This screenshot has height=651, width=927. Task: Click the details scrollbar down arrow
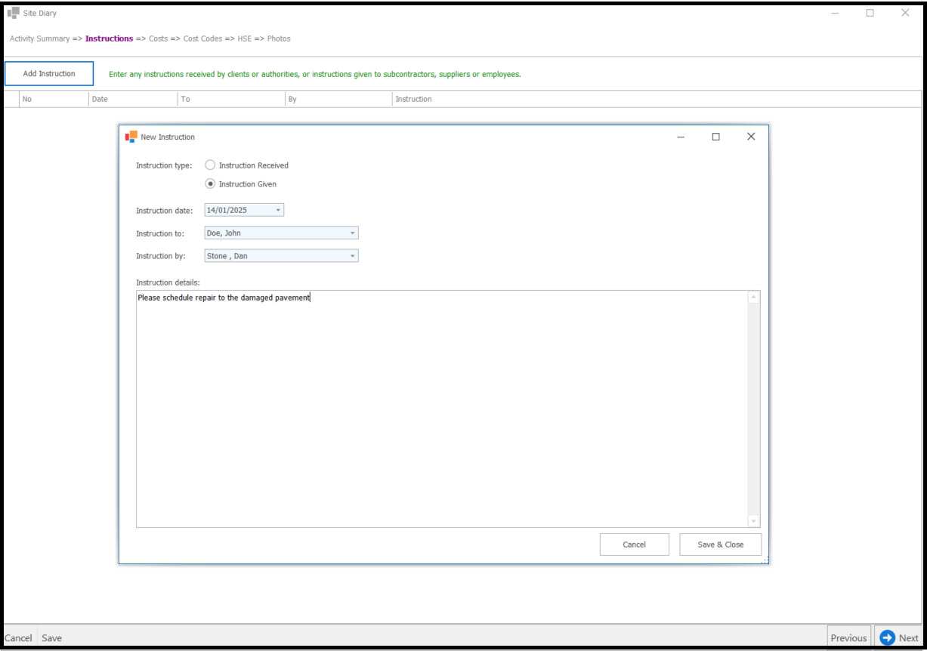tap(752, 520)
